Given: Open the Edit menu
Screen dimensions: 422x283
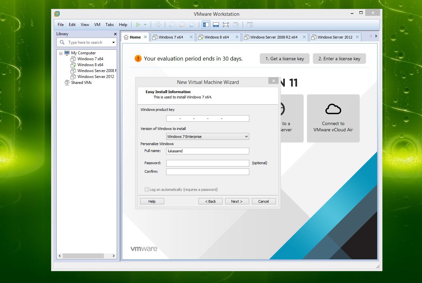Looking at the screenshot, I should pos(72,25).
